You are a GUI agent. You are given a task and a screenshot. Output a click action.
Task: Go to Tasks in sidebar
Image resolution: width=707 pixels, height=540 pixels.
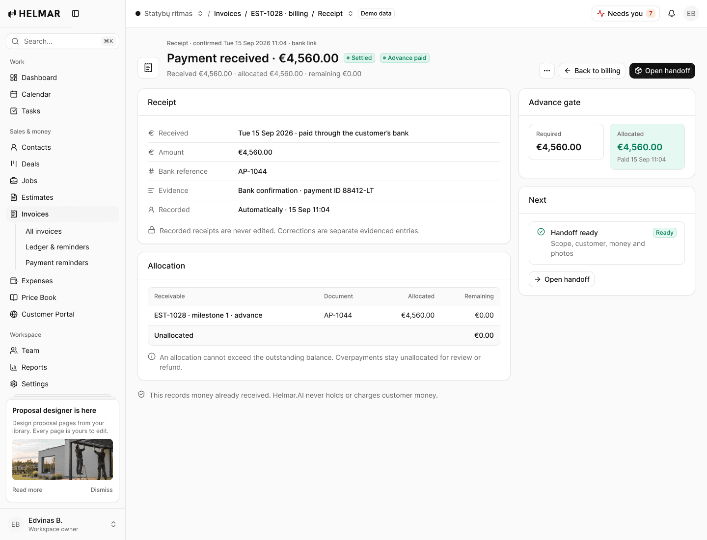pos(62,111)
